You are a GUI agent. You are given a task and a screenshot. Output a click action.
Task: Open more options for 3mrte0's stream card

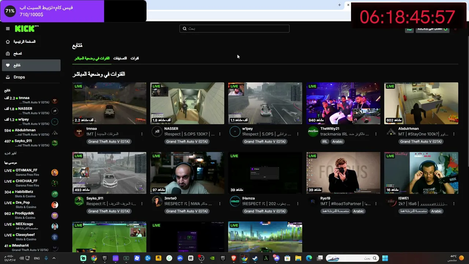[x=220, y=204]
